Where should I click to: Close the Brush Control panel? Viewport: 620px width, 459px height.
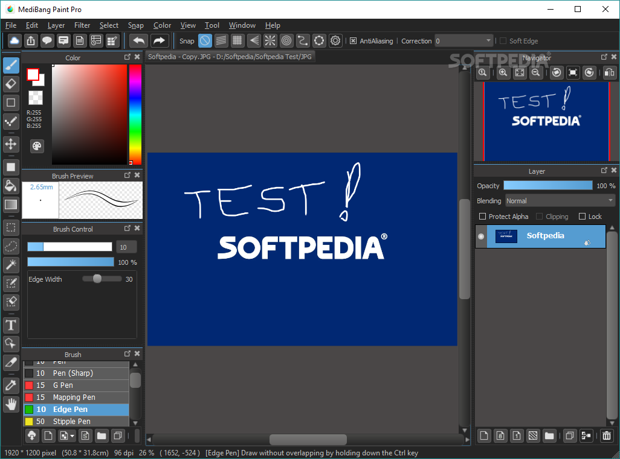(137, 228)
